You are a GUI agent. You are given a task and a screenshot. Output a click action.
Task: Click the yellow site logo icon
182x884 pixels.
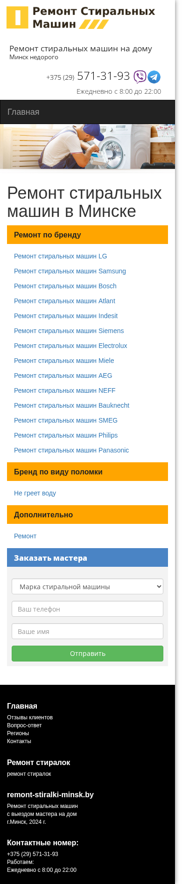(17, 18)
